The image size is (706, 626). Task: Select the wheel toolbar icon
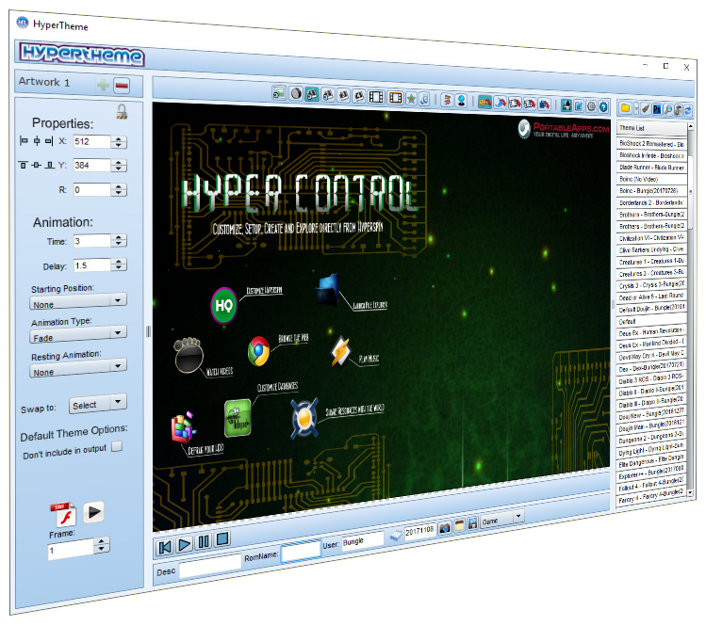[x=296, y=93]
